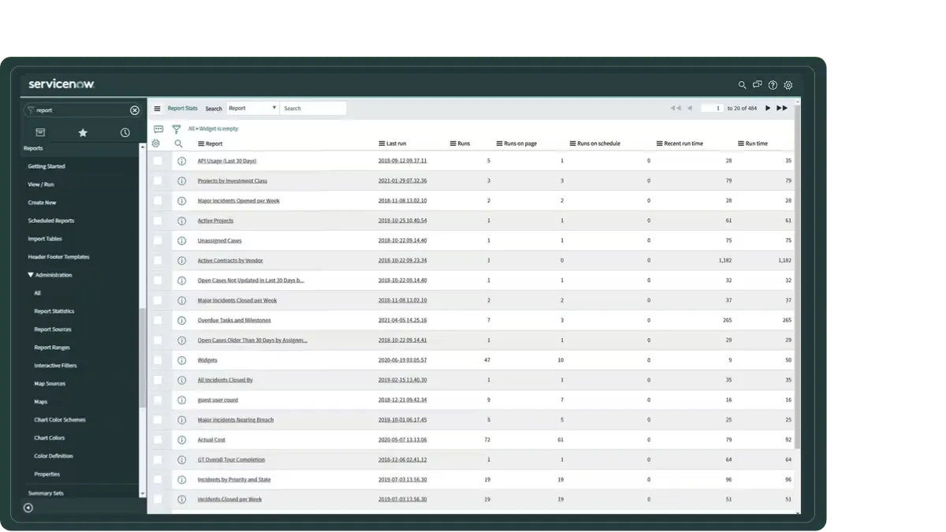Image resolution: width=946 pixels, height=532 pixels.
Task: Open the personalize list gear icon
Action: [156, 143]
